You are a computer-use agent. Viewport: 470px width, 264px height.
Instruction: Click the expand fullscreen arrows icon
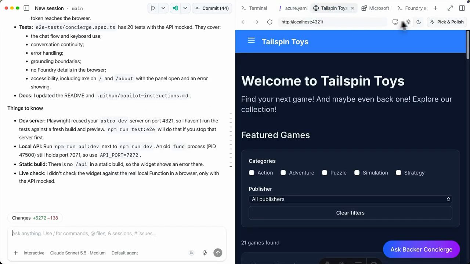[450, 8]
